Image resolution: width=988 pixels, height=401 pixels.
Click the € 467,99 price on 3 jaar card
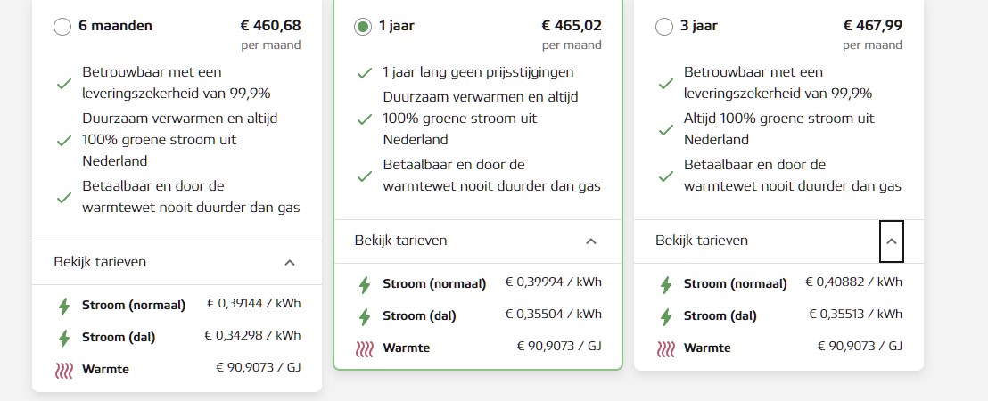[x=873, y=26]
